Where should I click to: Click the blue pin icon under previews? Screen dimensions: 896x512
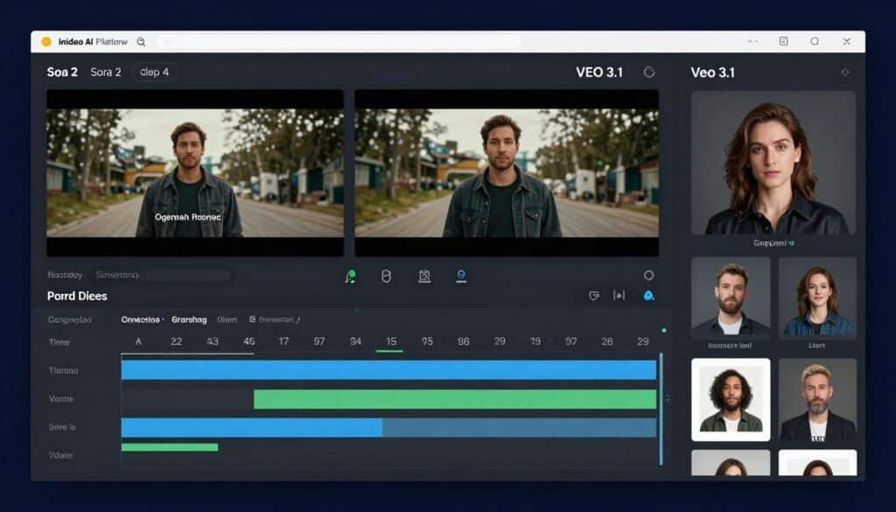coord(461,277)
